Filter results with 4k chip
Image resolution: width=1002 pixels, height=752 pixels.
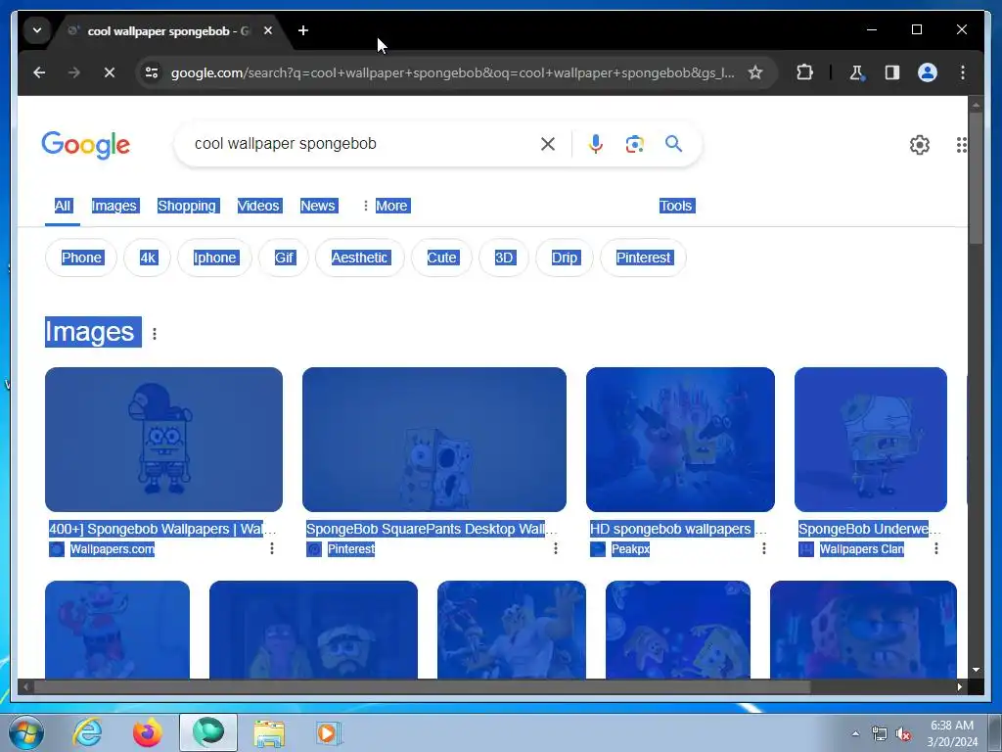(x=148, y=258)
